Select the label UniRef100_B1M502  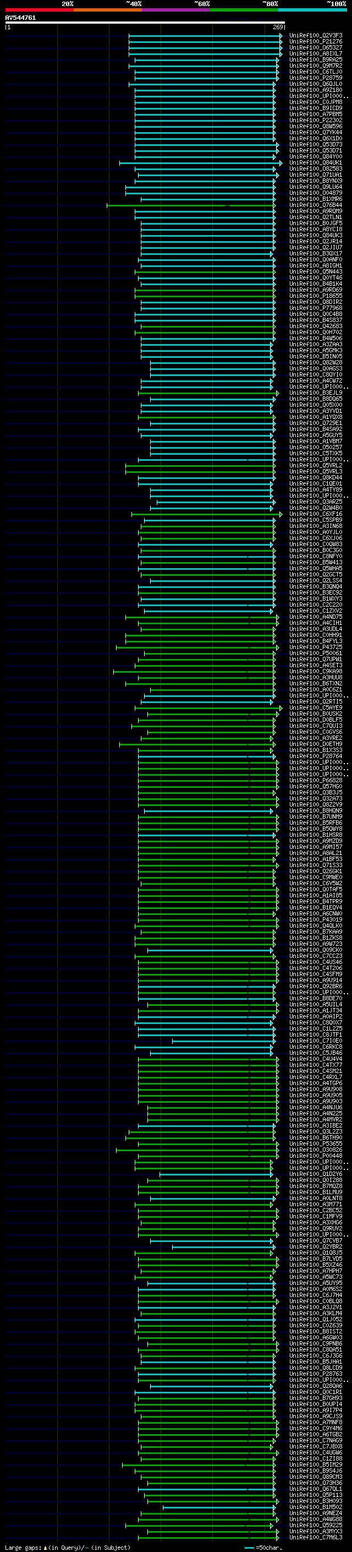(316, 1507)
